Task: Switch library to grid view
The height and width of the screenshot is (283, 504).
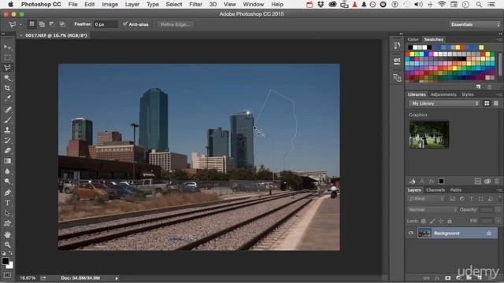Action: tap(487, 103)
